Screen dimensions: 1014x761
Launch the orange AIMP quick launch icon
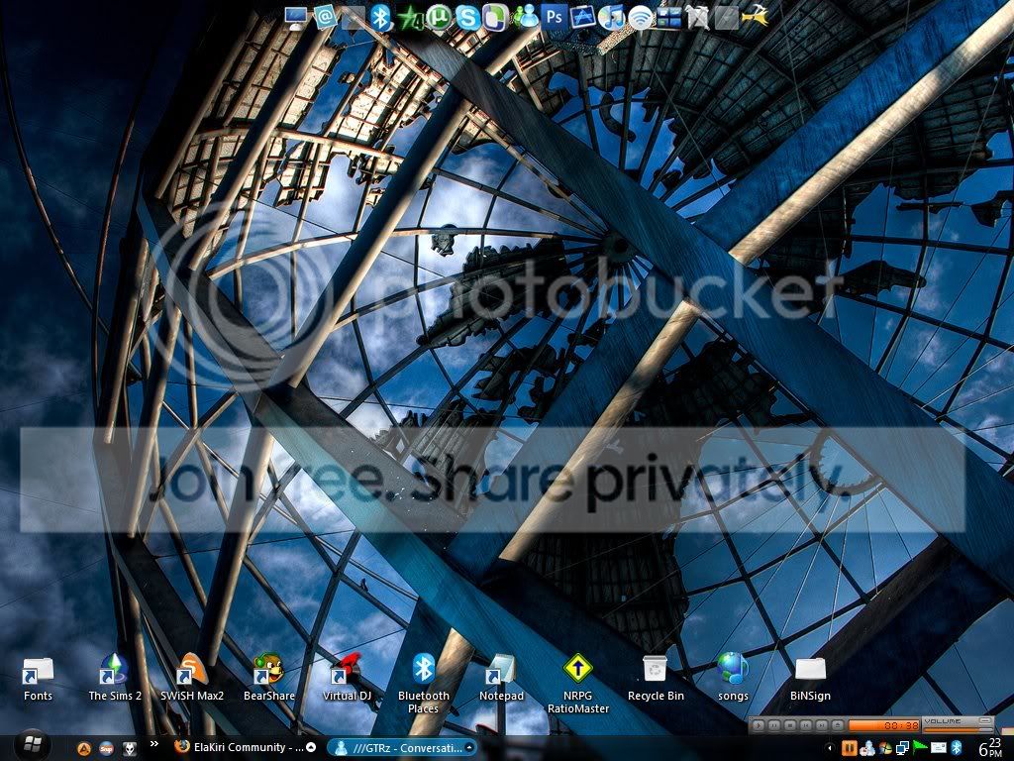(x=84, y=749)
